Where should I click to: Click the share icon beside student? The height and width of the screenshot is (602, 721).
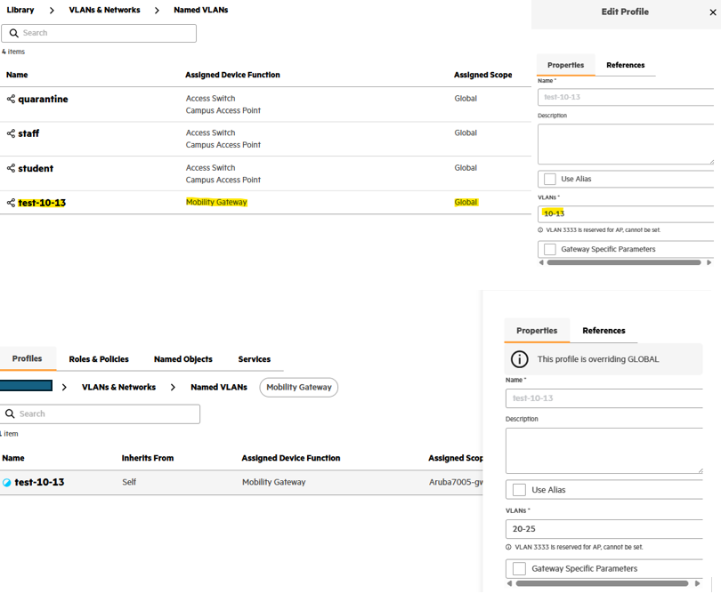click(x=11, y=168)
